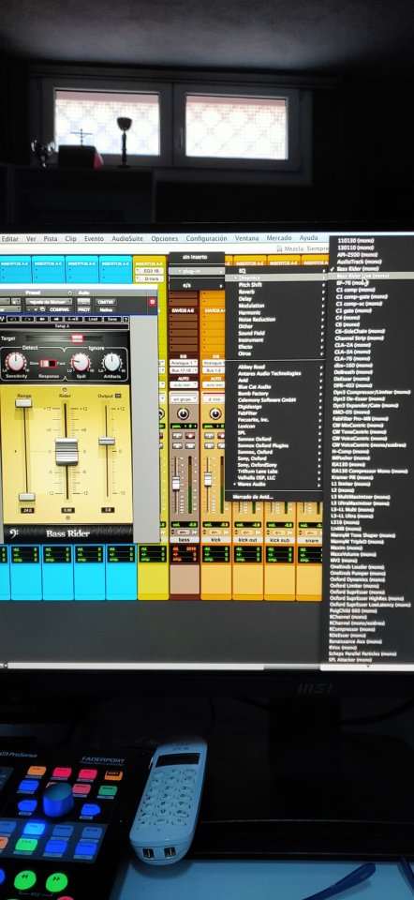
Task: Click the Rider fader handle
Action: point(67,452)
